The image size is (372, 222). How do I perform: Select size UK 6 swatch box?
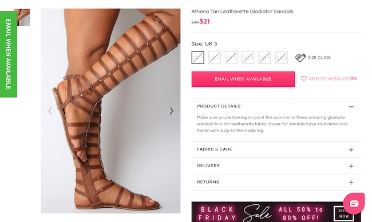click(248, 58)
